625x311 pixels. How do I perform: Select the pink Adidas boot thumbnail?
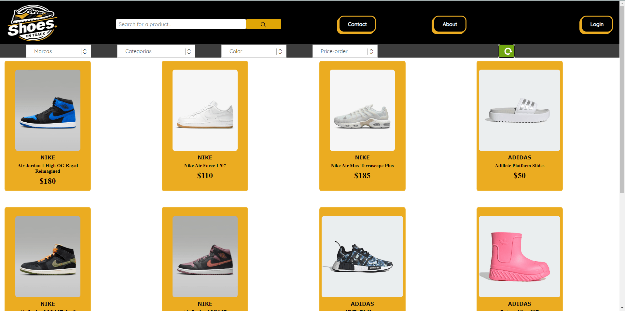520,257
